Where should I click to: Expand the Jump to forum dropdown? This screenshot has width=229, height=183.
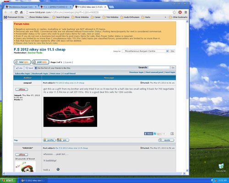click(145, 51)
